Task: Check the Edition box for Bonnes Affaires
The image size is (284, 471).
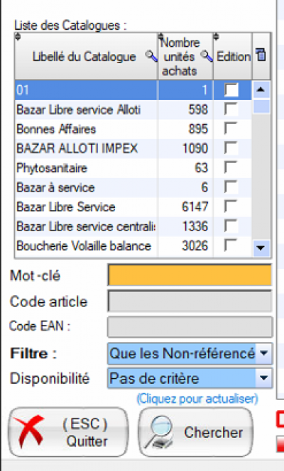Action: pos(231,128)
